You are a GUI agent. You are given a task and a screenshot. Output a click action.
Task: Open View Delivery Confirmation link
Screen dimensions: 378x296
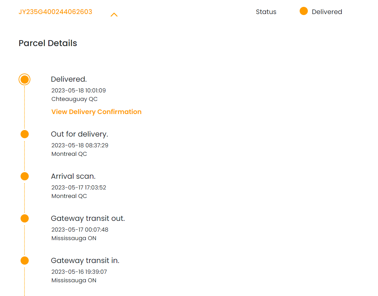click(x=96, y=112)
